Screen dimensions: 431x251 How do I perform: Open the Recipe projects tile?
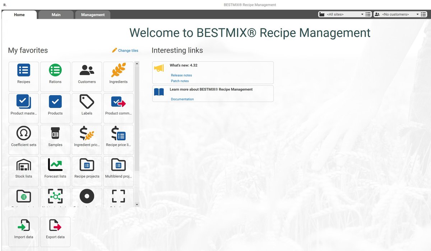87,171
